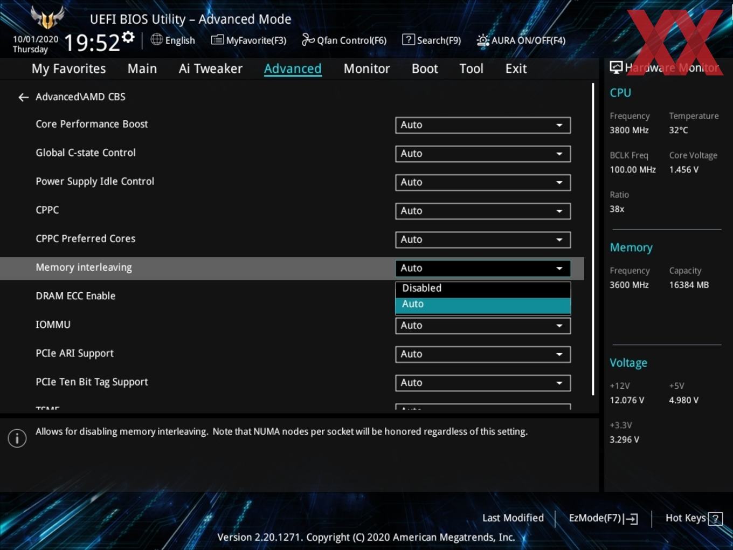
Task: Toggle AURA ON/OFF(F4)
Action: pos(528,40)
